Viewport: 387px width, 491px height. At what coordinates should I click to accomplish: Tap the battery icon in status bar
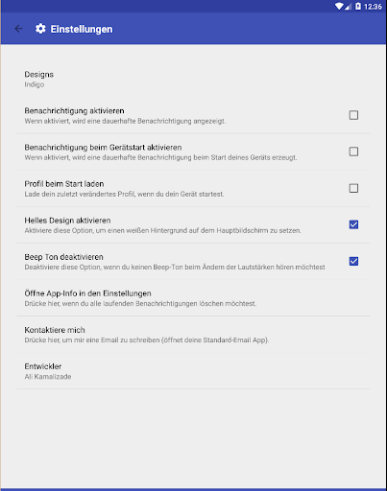[358, 6]
